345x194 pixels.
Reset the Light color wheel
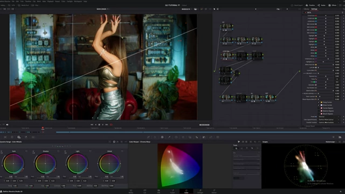(x=90, y=151)
